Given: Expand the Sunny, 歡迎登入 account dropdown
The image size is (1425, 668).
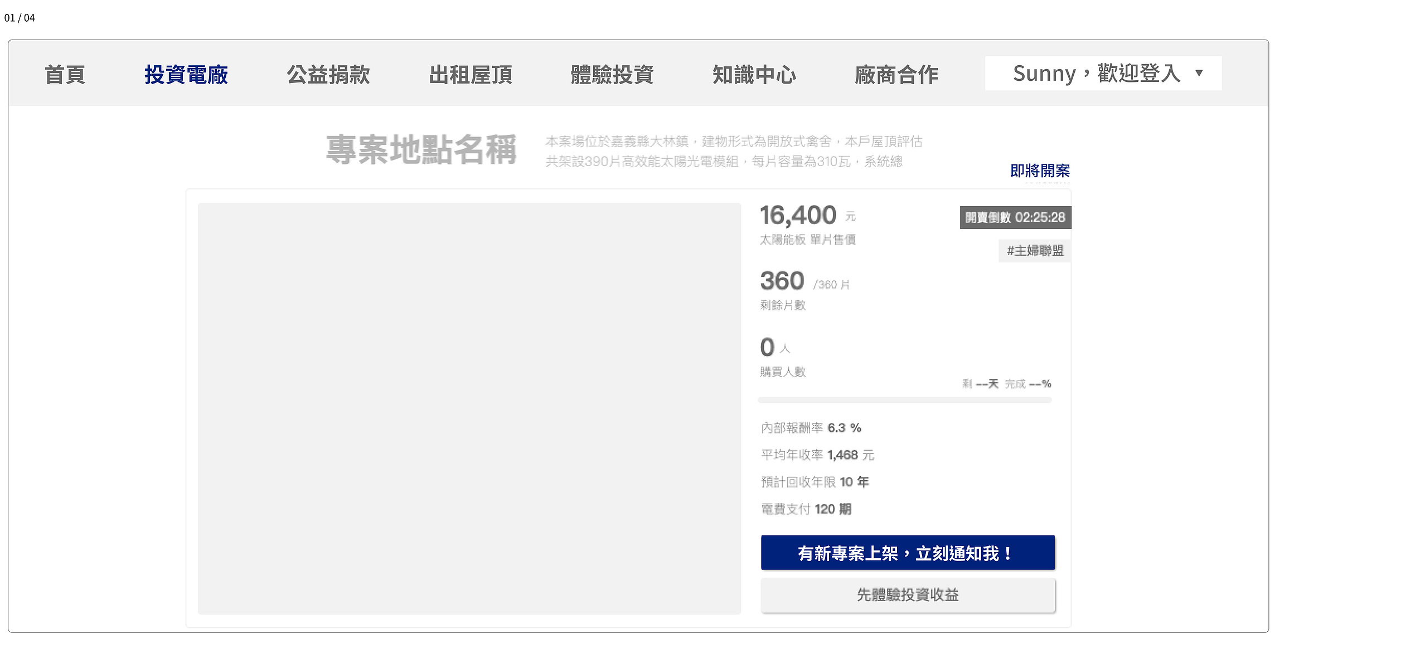Looking at the screenshot, I should 1103,73.
